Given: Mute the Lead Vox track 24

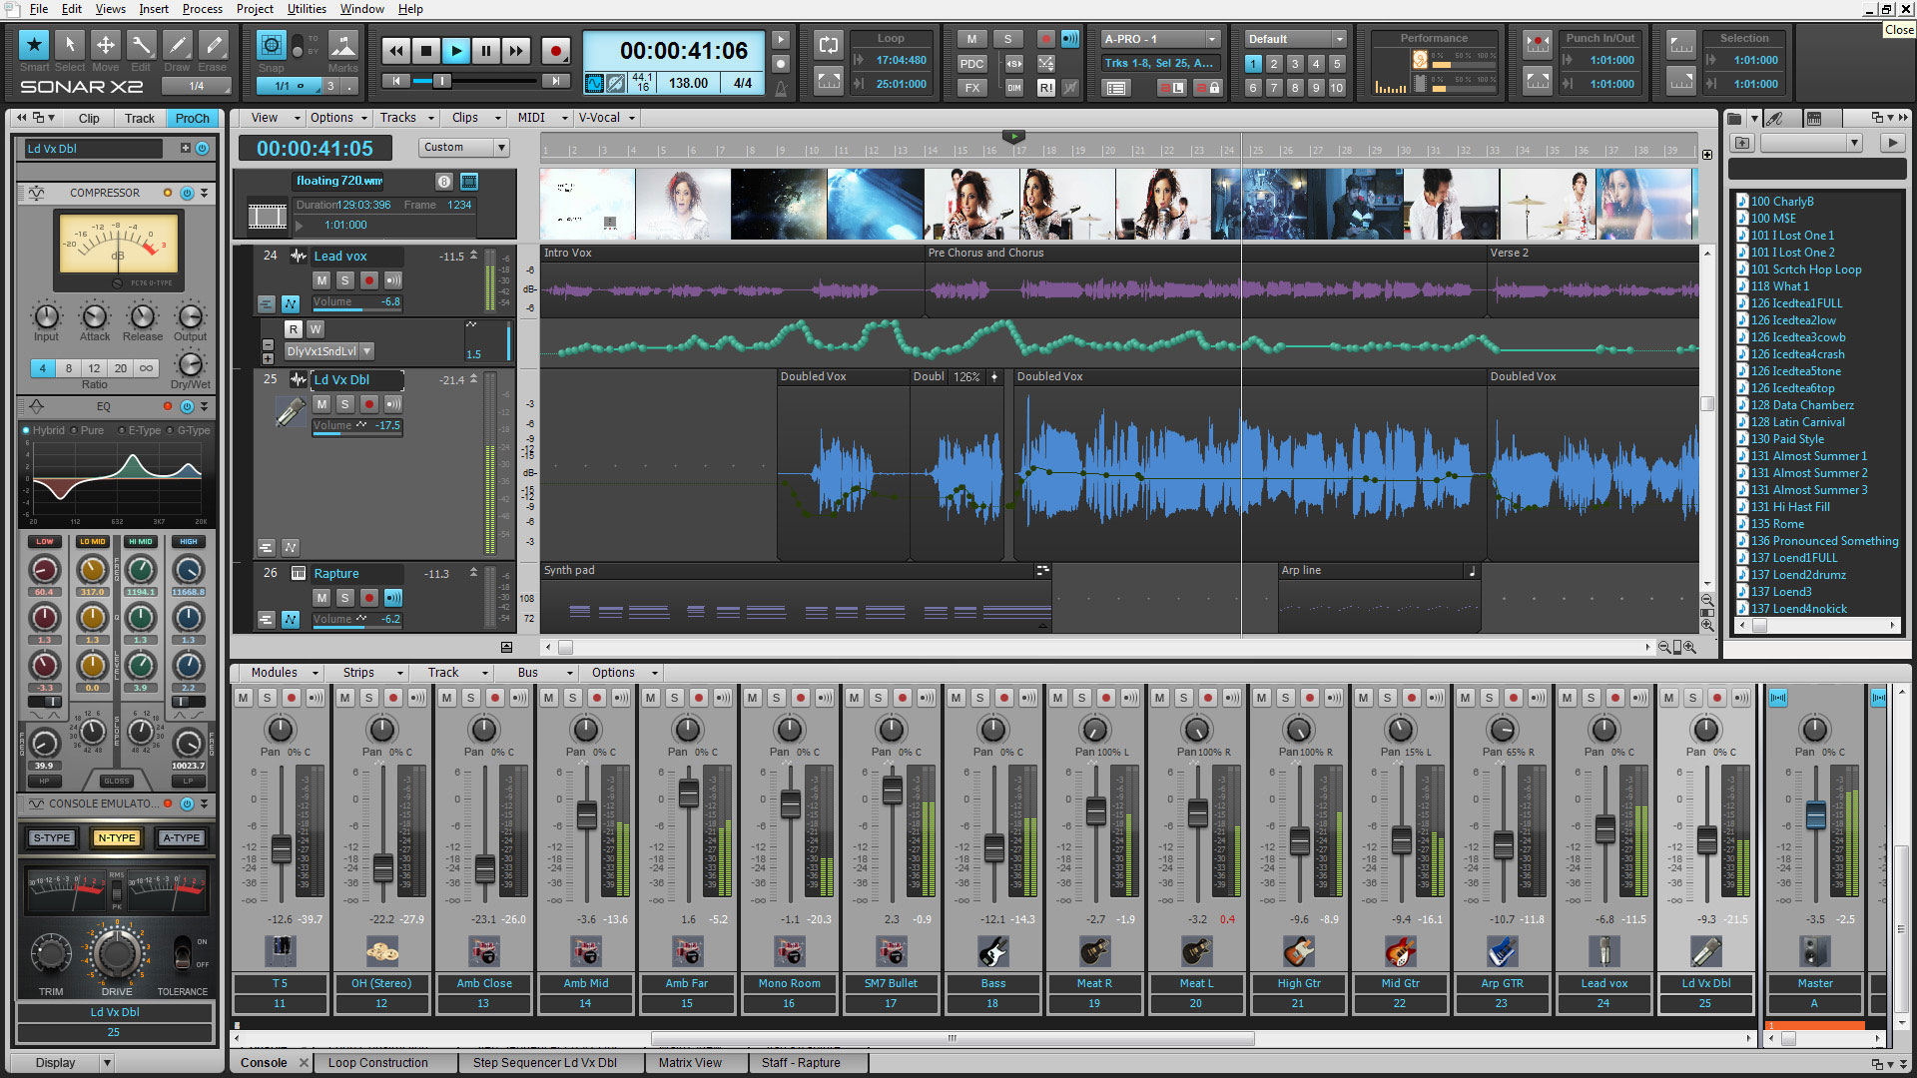Looking at the screenshot, I should click(321, 279).
